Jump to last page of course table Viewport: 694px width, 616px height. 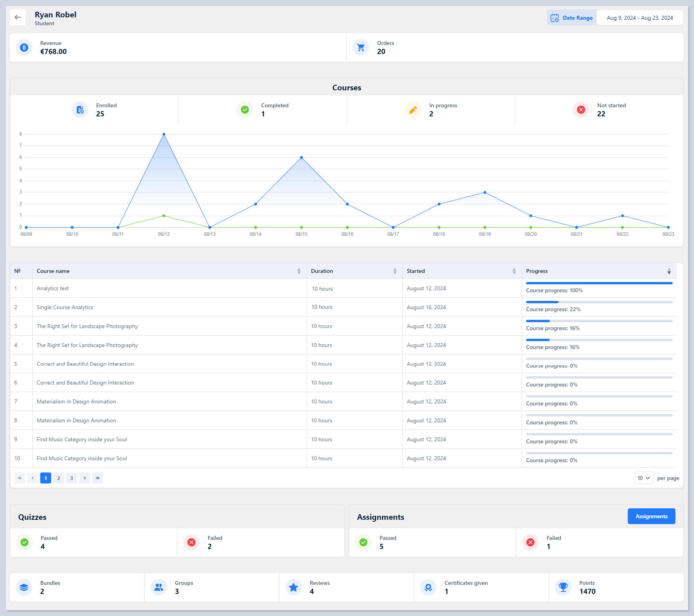(x=98, y=478)
